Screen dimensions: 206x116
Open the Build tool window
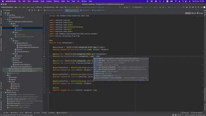pos(44,113)
